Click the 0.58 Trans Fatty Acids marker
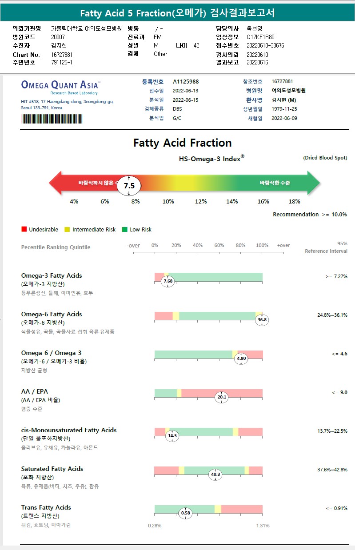 coord(186,513)
